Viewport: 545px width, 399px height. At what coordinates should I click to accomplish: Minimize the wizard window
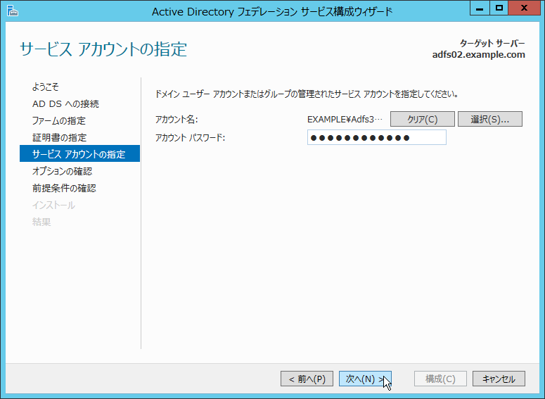(480, 8)
